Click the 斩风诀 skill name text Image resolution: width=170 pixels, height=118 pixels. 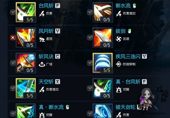coord(46,56)
